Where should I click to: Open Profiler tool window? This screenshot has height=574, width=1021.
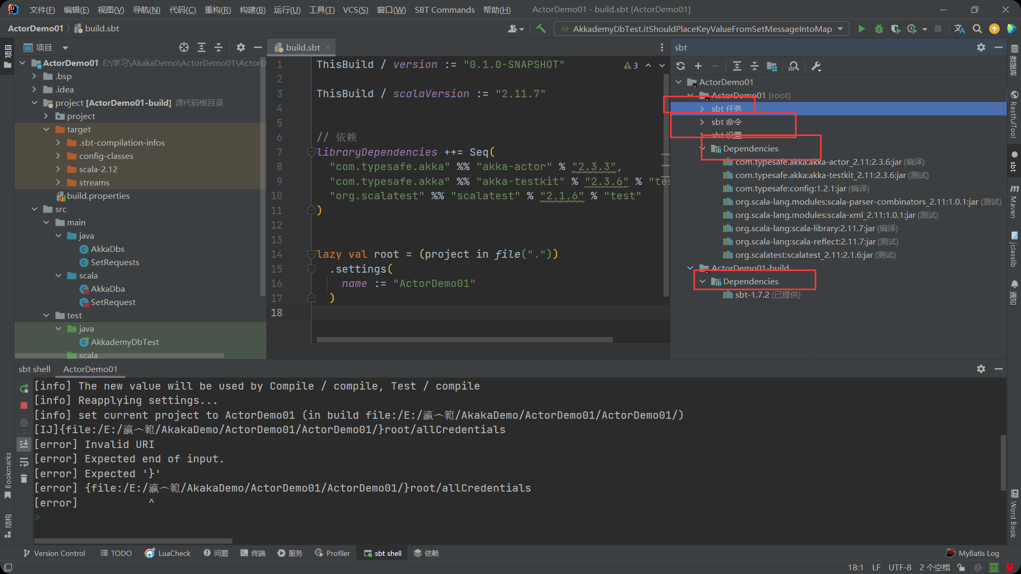[332, 553]
